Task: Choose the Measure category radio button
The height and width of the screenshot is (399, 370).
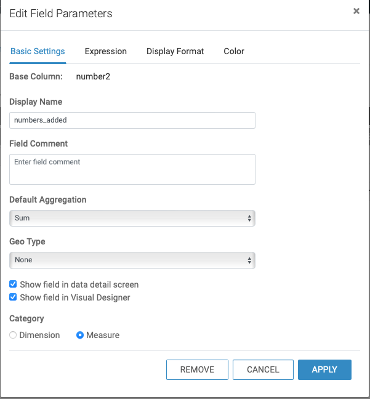Action: tap(80, 336)
